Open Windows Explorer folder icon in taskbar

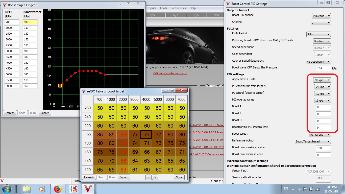[27, 189]
